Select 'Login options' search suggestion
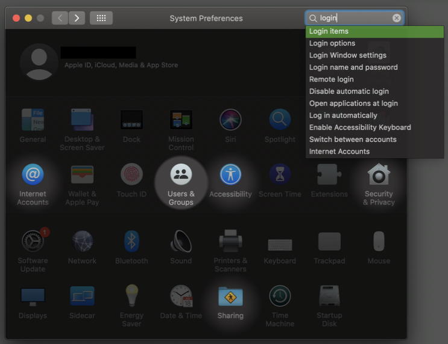 374,43
